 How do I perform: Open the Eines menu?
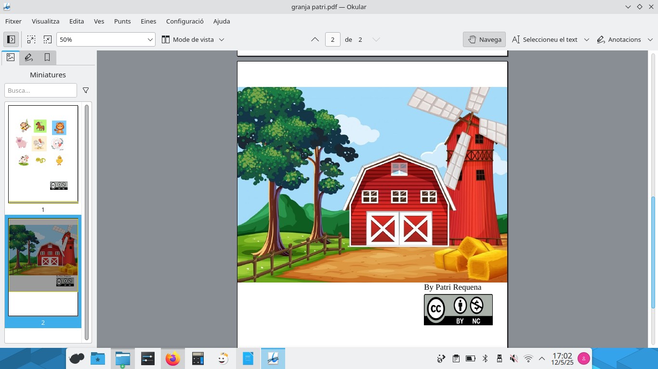pyautogui.click(x=148, y=21)
